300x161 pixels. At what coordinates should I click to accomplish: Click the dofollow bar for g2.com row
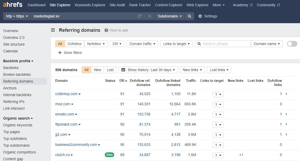click(286, 134)
